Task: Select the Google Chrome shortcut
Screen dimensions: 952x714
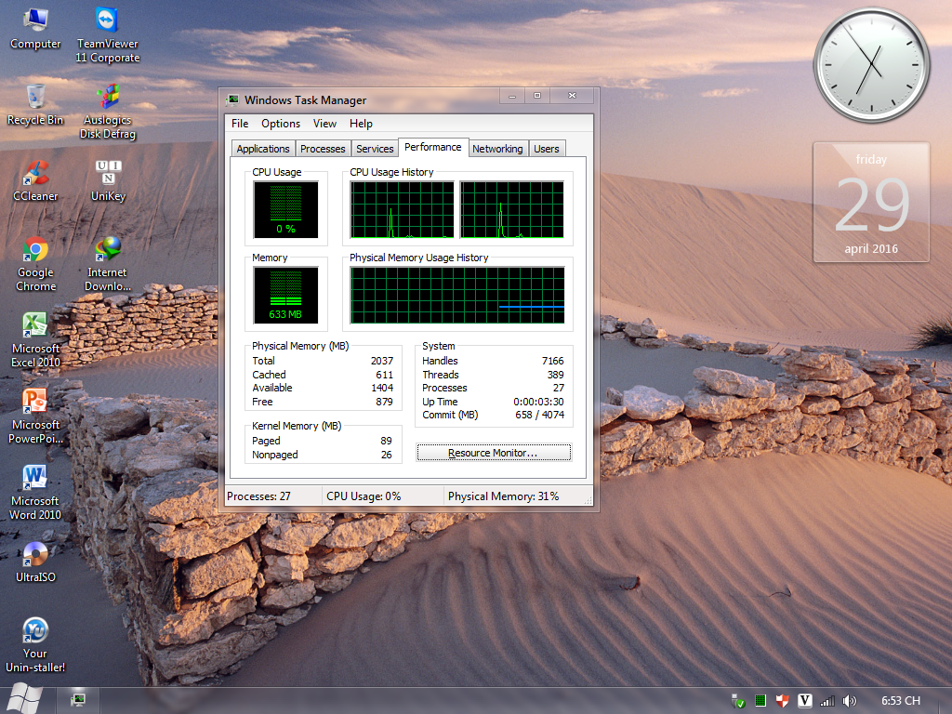Action: coord(35,264)
